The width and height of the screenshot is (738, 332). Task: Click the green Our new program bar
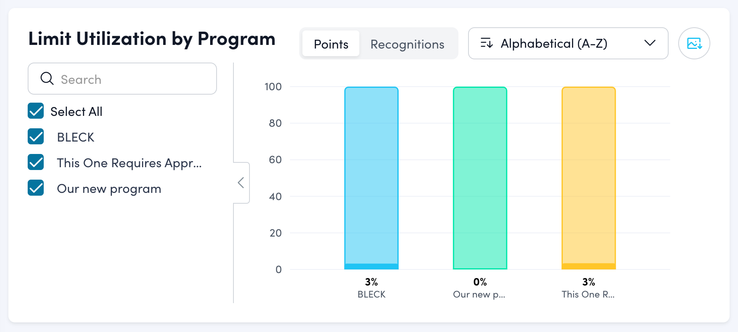coord(480,176)
